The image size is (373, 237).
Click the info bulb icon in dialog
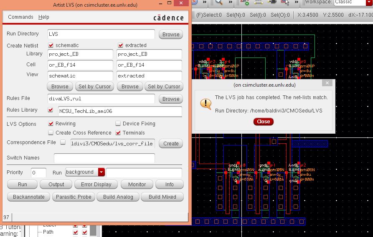[206, 103]
